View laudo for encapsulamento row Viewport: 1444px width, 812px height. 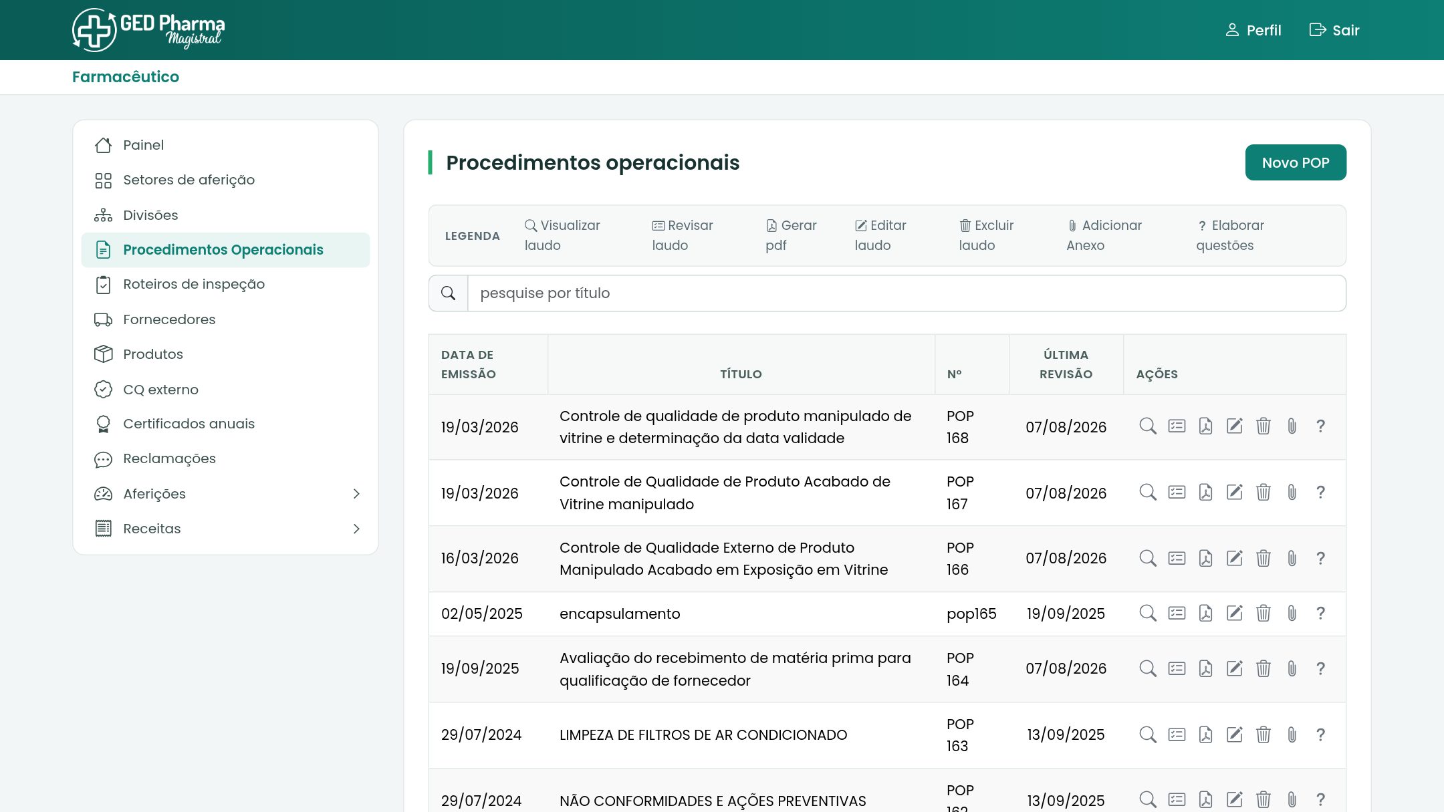(x=1148, y=614)
